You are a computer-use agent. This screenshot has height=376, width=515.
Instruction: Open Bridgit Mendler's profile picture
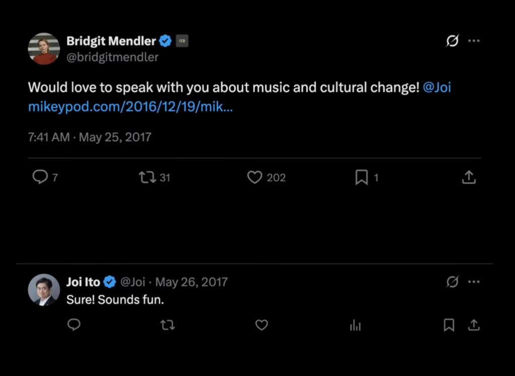point(44,49)
